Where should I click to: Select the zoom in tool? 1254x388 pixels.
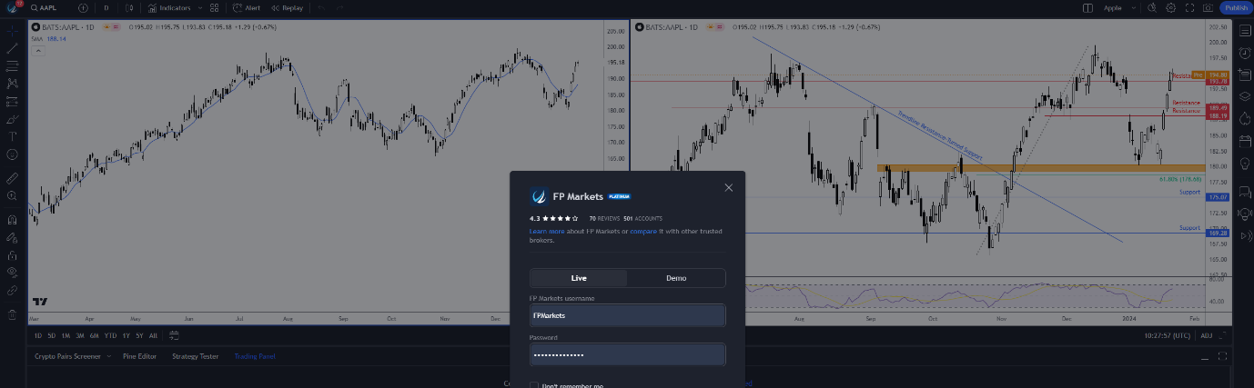(x=12, y=195)
